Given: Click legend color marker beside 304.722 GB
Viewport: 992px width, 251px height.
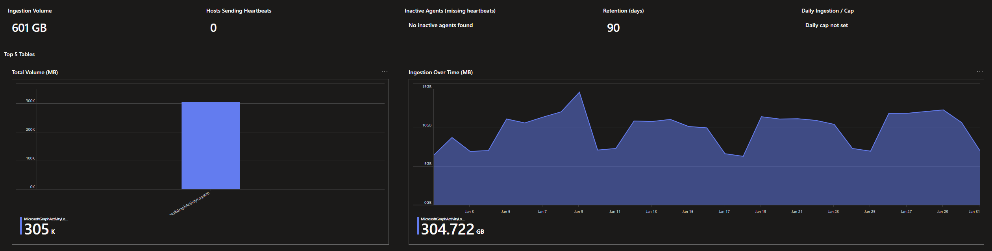Looking at the screenshot, I should tap(418, 226).
